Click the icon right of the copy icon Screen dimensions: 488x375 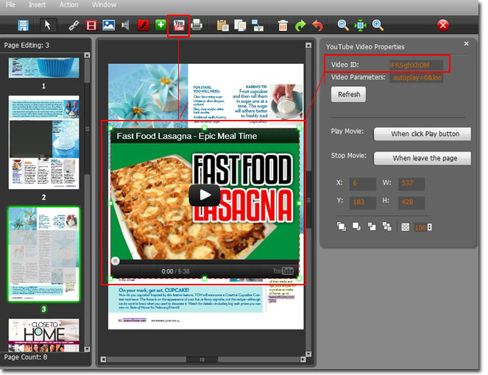click(258, 26)
